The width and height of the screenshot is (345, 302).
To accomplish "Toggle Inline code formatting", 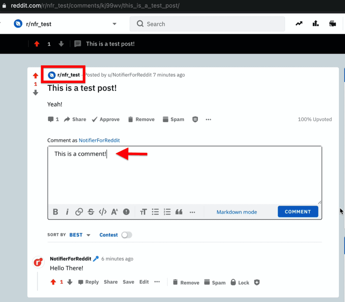I will (103, 212).
